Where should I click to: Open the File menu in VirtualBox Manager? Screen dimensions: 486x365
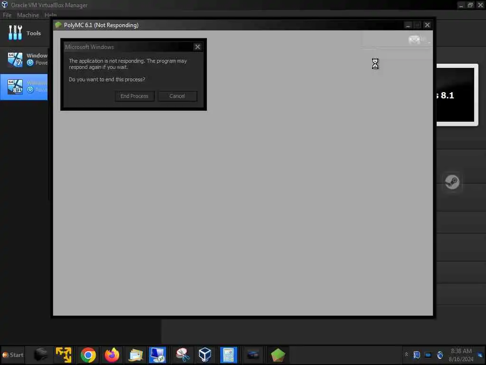pyautogui.click(x=7, y=15)
